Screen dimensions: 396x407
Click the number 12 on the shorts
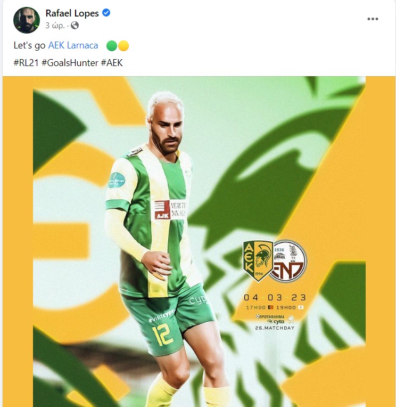[162, 335]
